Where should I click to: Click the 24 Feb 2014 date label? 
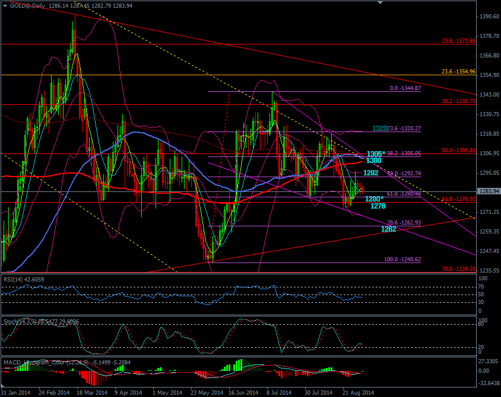(53, 392)
